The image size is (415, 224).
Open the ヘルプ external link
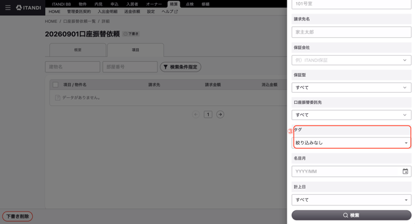170,12
